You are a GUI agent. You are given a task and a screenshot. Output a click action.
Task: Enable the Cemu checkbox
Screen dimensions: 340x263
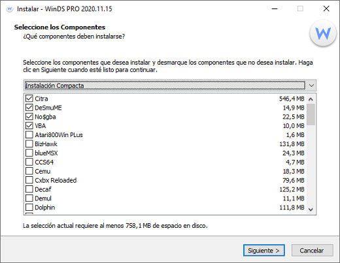point(29,171)
